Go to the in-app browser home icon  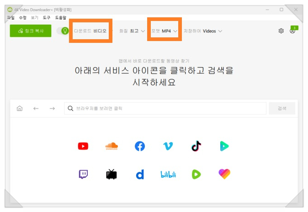click(20, 108)
